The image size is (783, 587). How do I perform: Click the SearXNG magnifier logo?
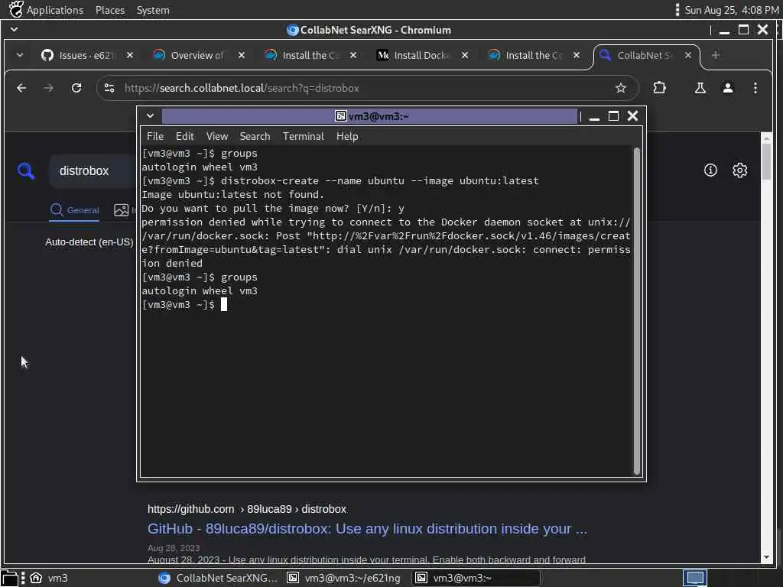(x=26, y=171)
